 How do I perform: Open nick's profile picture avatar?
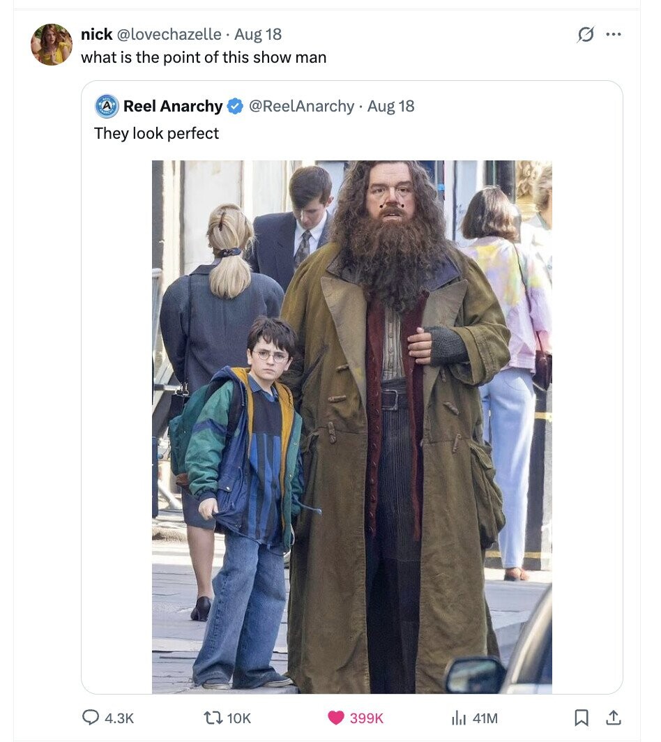point(52,45)
